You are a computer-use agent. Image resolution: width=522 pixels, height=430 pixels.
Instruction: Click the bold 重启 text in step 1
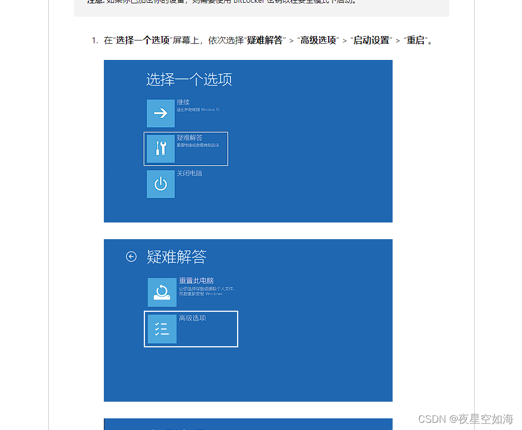(416, 40)
